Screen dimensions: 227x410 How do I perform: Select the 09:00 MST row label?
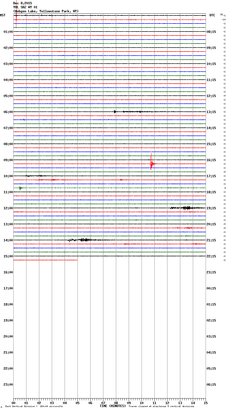[x=8, y=160]
